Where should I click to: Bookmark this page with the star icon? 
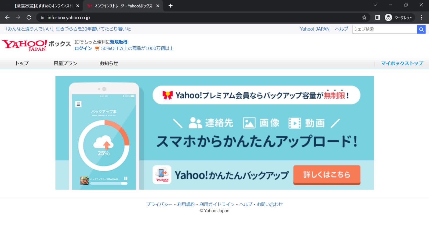364,17
